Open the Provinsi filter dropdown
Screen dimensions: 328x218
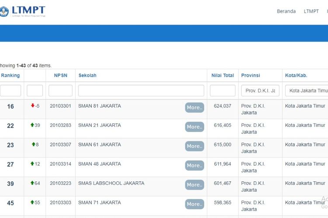(260, 91)
